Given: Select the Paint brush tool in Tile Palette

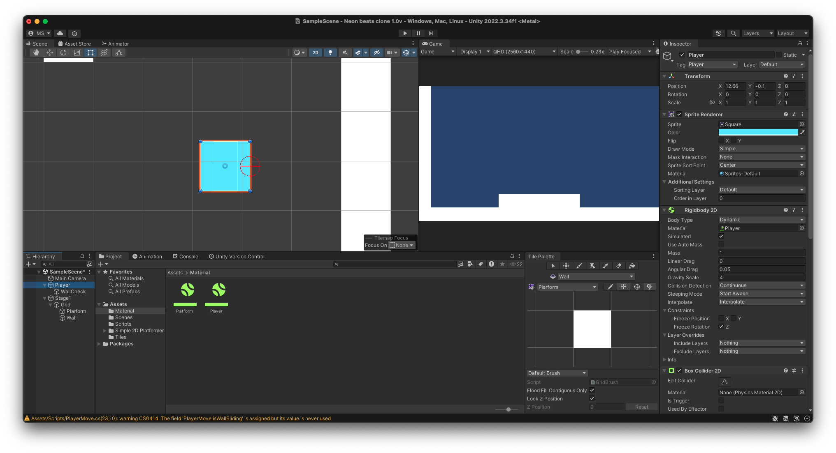Looking at the screenshot, I should 579,266.
